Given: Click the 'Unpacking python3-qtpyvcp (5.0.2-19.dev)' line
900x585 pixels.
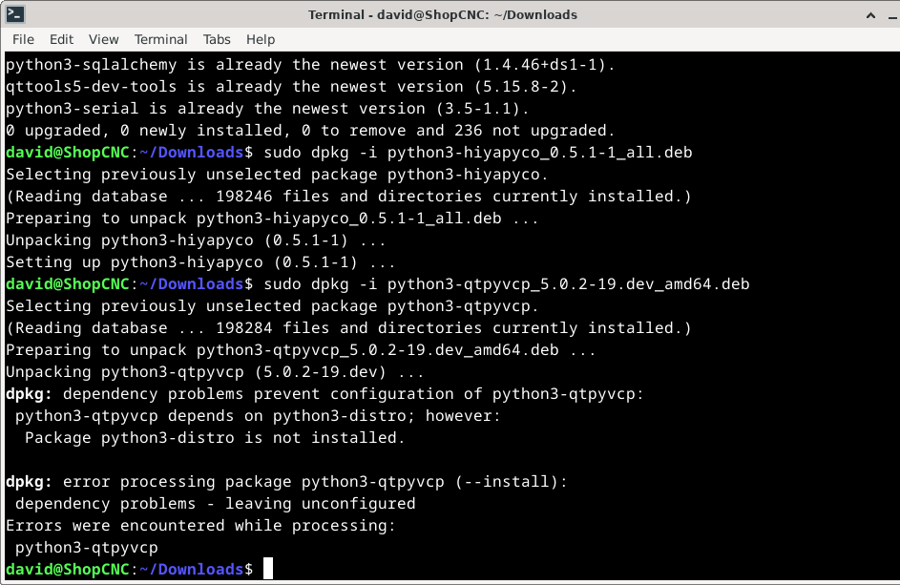Looking at the screenshot, I should [x=215, y=372].
